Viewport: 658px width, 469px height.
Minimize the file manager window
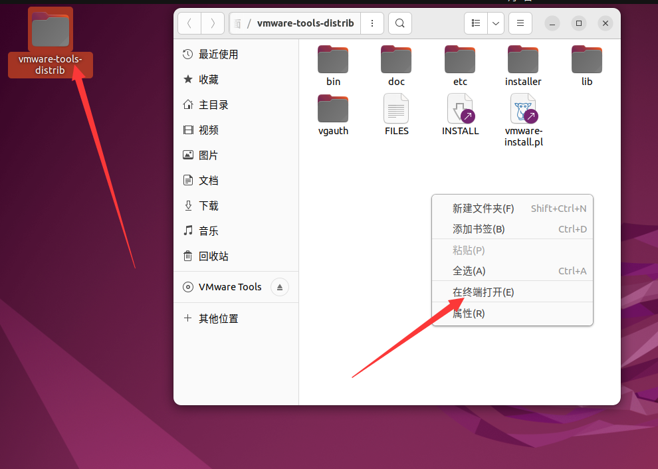[x=552, y=23]
